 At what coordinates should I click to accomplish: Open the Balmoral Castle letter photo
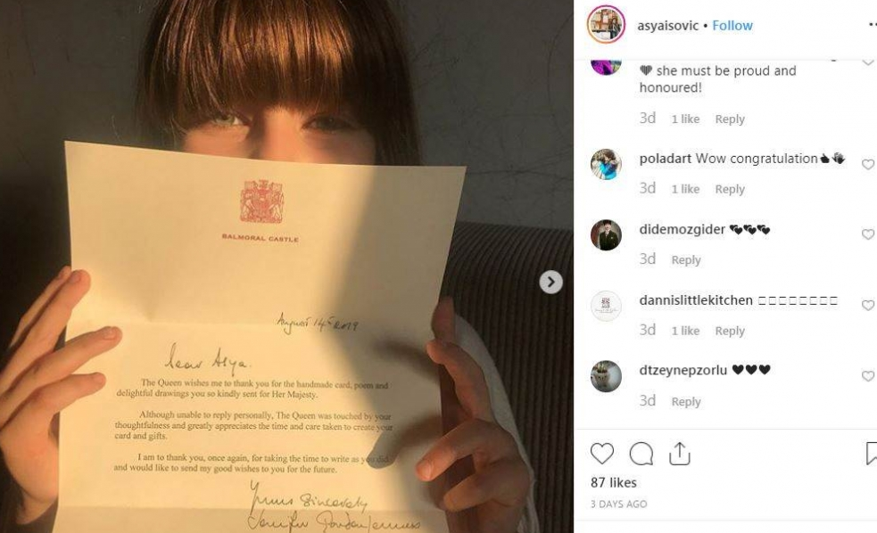click(x=286, y=266)
